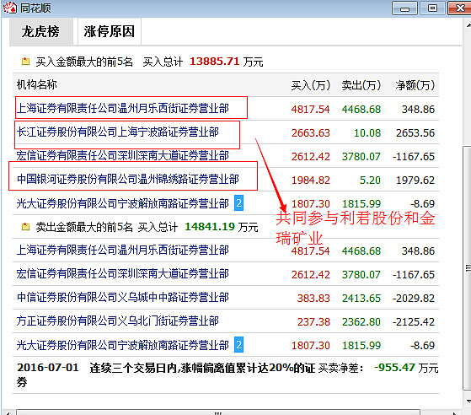Maximize the 同花顺 window
Image resolution: width=471 pixels, height=415 pixels.
[432, 8]
